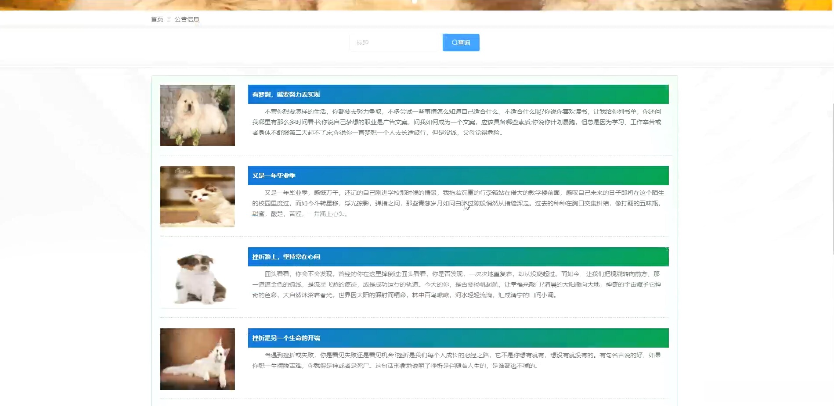834x406 pixels.
Task: Select the 公告信息 breadcrumb item
Action: 187,19
